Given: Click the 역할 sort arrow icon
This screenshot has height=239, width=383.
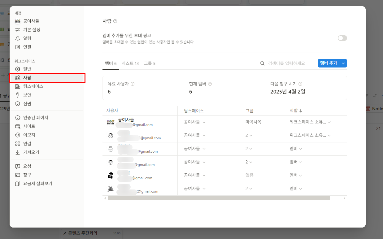Looking at the screenshot, I should (x=301, y=111).
